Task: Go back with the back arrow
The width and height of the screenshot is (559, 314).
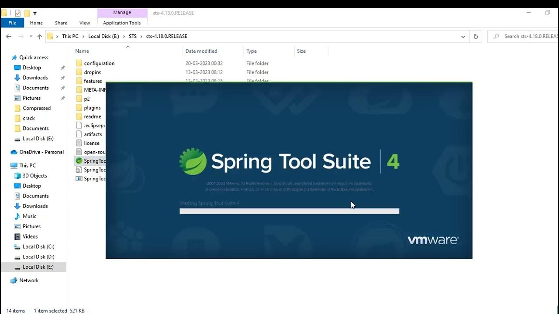Action: (9, 37)
